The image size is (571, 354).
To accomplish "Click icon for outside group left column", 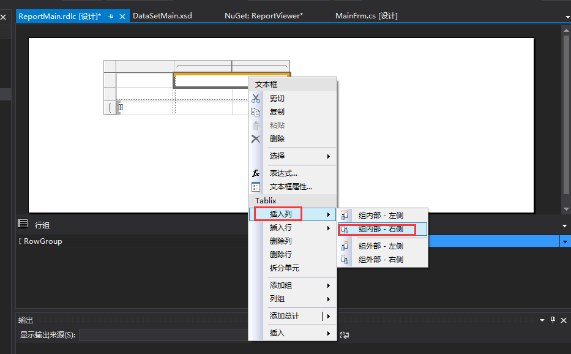I will click(345, 246).
